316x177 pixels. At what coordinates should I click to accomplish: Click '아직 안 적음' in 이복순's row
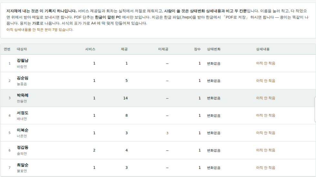(266, 133)
